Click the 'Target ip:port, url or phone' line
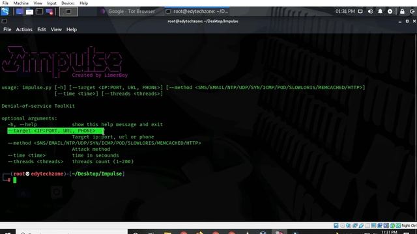Viewport: 417px width, 234px height. tap(113, 137)
